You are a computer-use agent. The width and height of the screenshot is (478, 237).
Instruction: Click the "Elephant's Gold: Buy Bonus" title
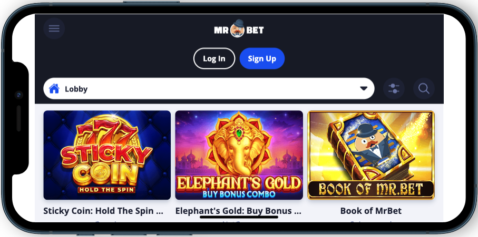(x=238, y=211)
